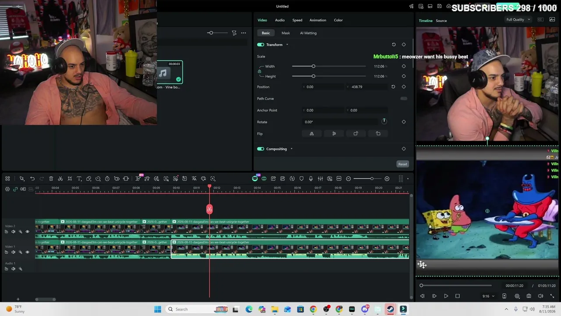Click the Scale Width slider
This screenshot has width=561, height=316.
[329, 66]
